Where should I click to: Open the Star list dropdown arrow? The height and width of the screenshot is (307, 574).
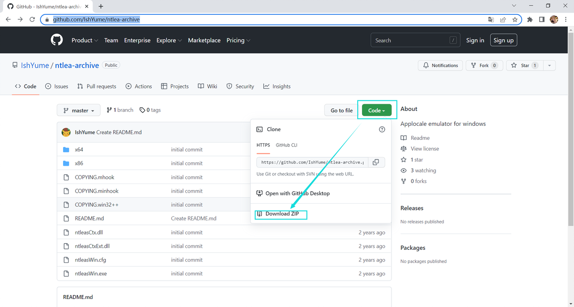pyautogui.click(x=549, y=65)
